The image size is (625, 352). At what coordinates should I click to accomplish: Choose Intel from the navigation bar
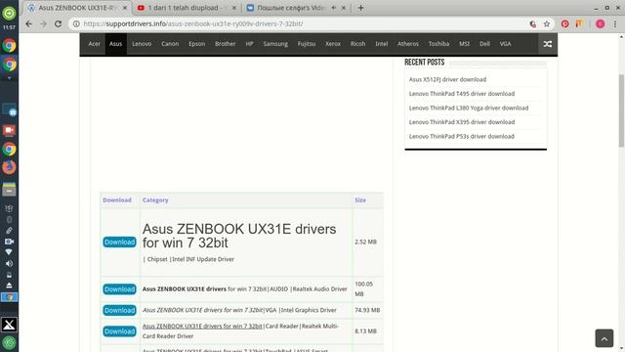coord(382,44)
